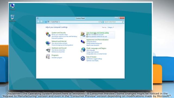Image resolution: width=174 pixels, height=98 pixels.
Task: Click the Control Panel title bar icon
Action: [x=38, y=18]
